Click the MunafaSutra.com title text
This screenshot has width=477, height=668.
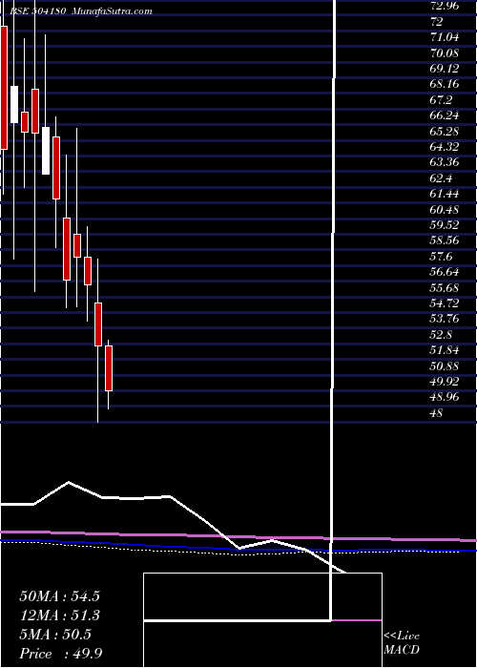point(112,11)
